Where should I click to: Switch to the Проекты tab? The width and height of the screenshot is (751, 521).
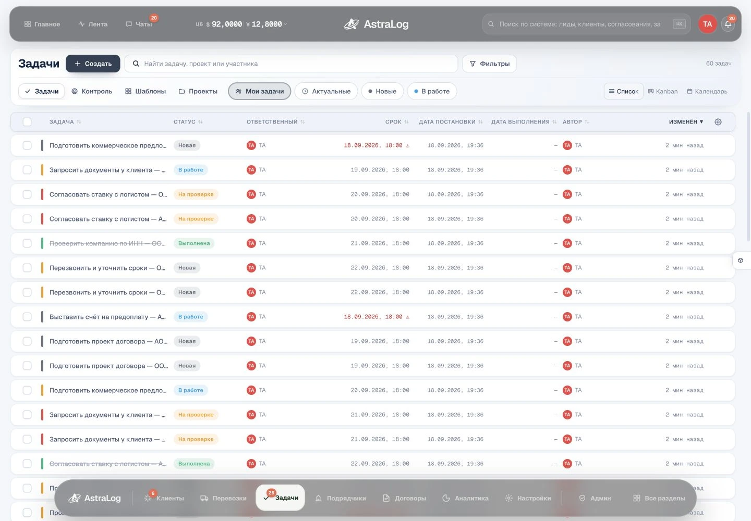click(x=198, y=91)
